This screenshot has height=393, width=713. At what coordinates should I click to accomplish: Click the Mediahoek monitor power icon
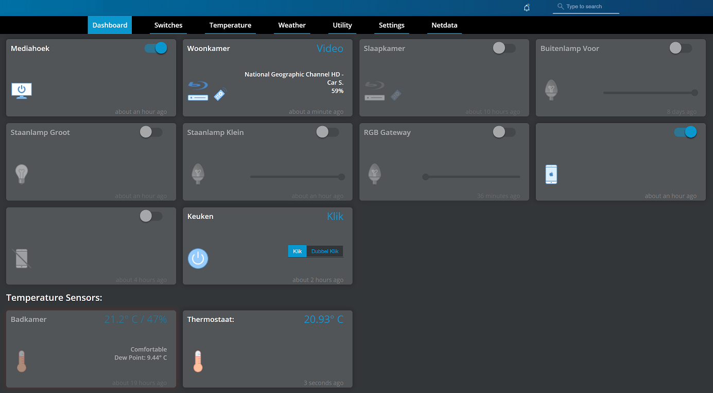(22, 91)
